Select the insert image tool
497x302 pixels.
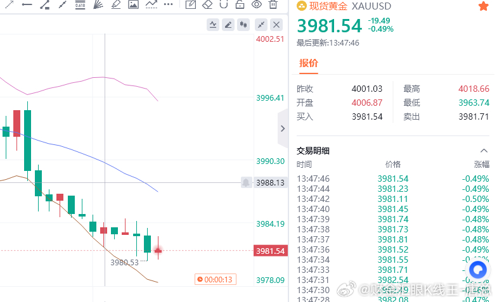(133, 4)
